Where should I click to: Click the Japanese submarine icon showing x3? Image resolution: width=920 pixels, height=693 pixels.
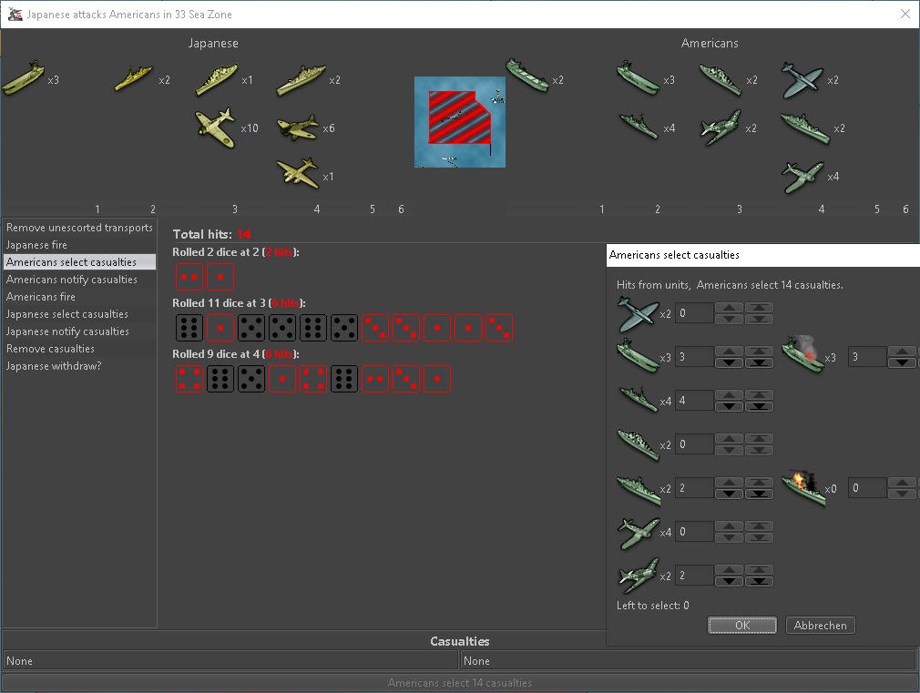(23, 78)
